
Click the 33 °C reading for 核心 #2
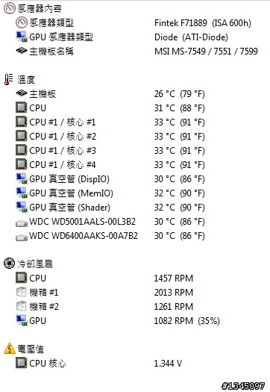(179, 137)
